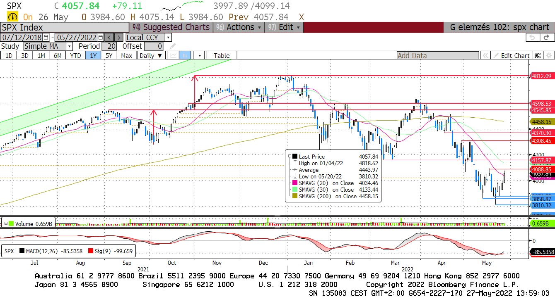Open the Actions menu
Image resolution: width=555 pixels, height=304 pixels.
(x=239, y=27)
